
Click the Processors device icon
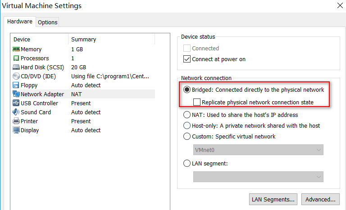(16, 58)
